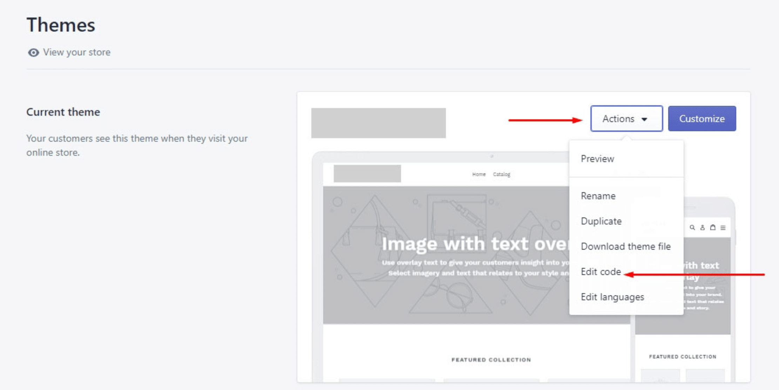Select the search icon in the mobile preview header
The width and height of the screenshot is (779, 390).
(692, 228)
